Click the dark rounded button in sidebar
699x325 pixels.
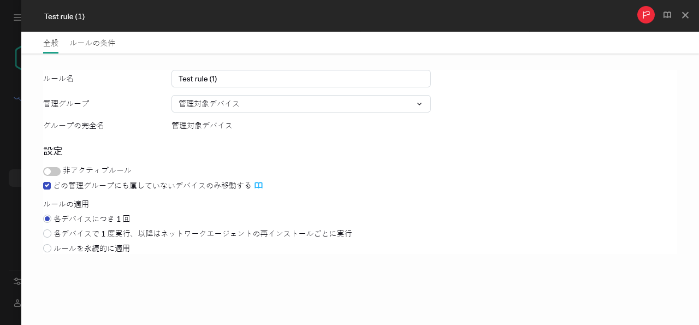click(x=17, y=178)
